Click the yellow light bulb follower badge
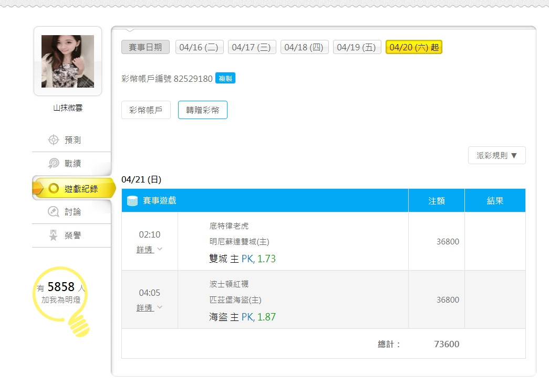The height and width of the screenshot is (386, 549). pyautogui.click(x=61, y=302)
